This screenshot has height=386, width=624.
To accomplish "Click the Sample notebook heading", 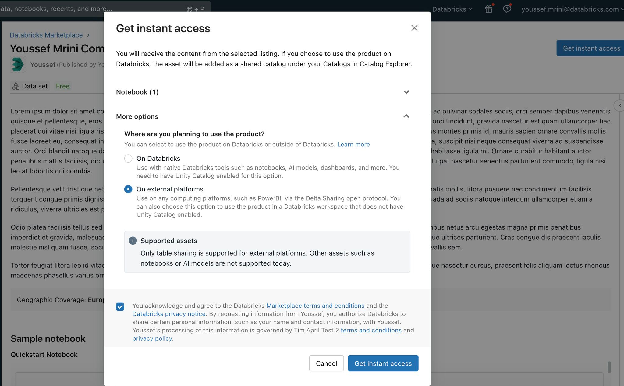I will pyautogui.click(x=48, y=338).
